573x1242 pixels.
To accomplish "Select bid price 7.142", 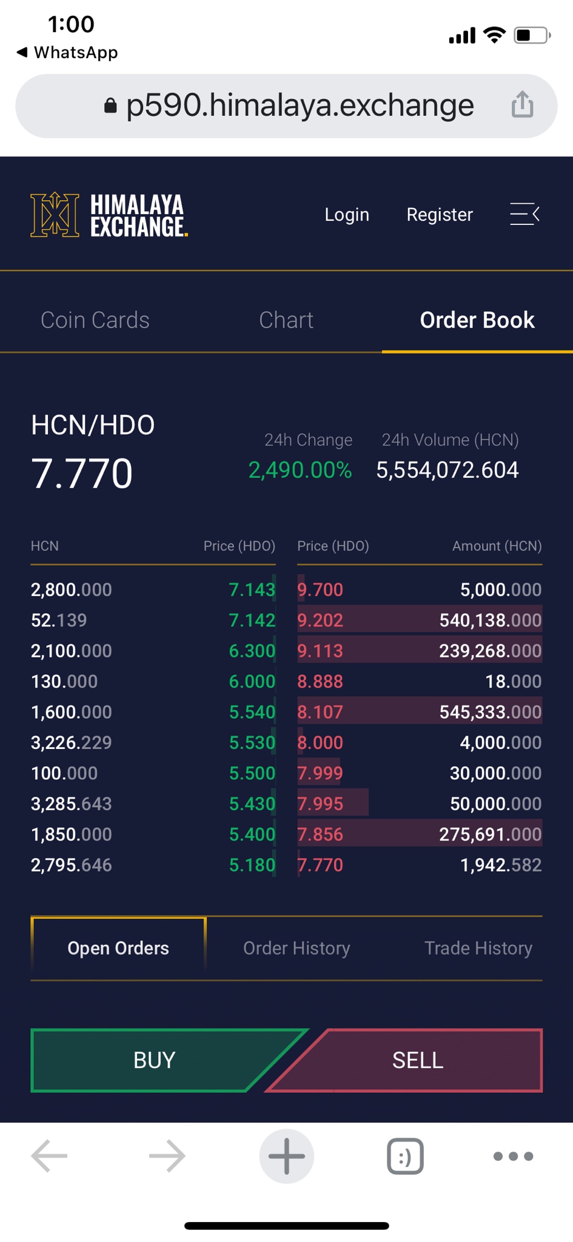I will tap(252, 620).
